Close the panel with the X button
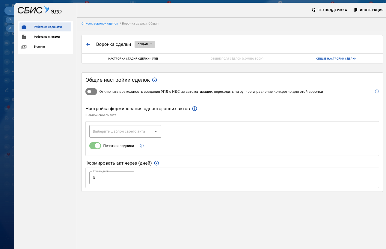This screenshot has height=249, width=386. point(10,10)
